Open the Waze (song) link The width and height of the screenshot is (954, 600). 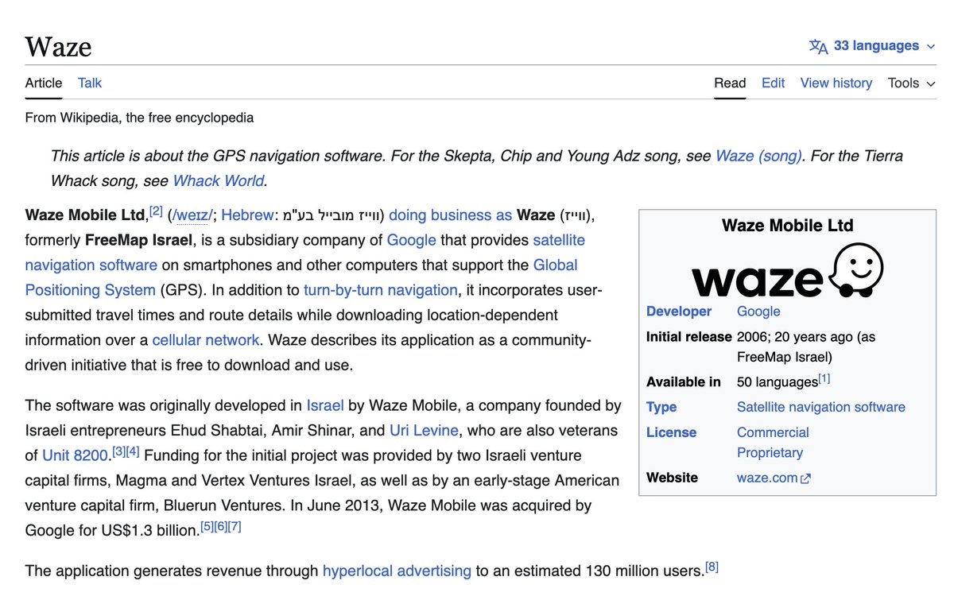click(758, 156)
